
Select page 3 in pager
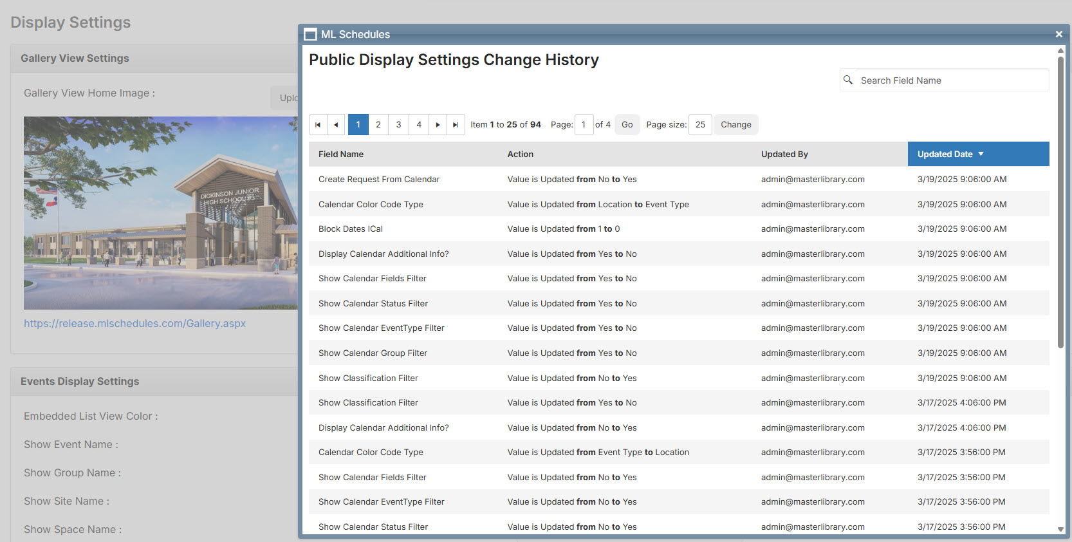399,125
